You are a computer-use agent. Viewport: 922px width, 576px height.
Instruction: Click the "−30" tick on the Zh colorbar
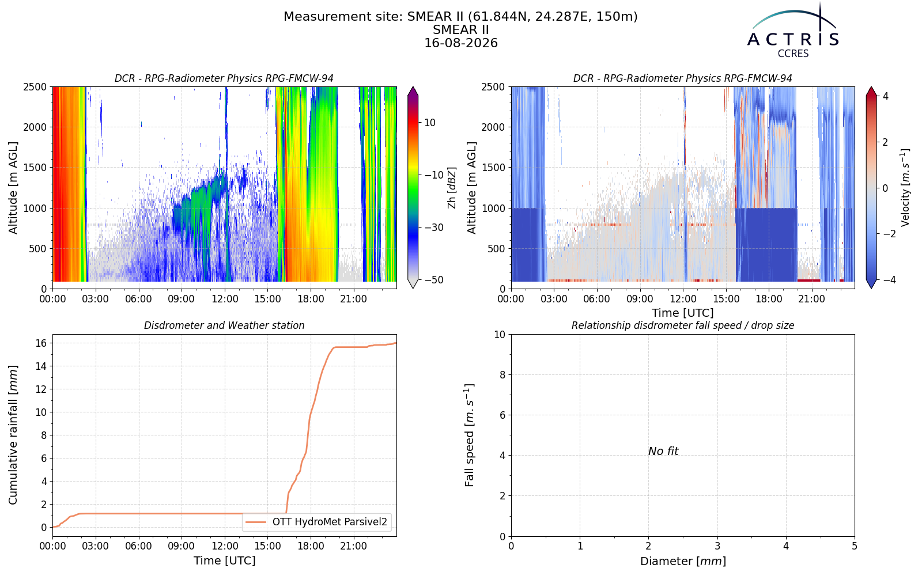433,228
